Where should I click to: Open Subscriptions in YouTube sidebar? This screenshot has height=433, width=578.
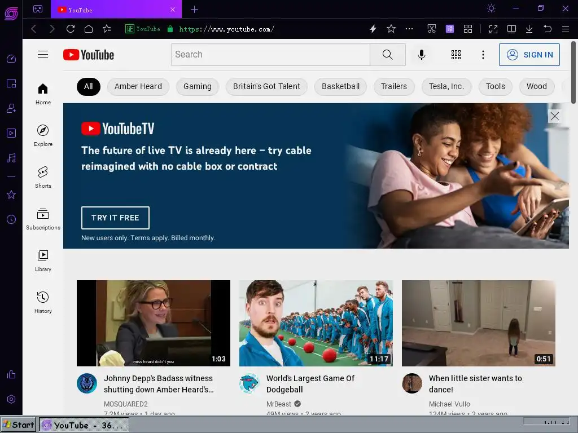pyautogui.click(x=43, y=219)
